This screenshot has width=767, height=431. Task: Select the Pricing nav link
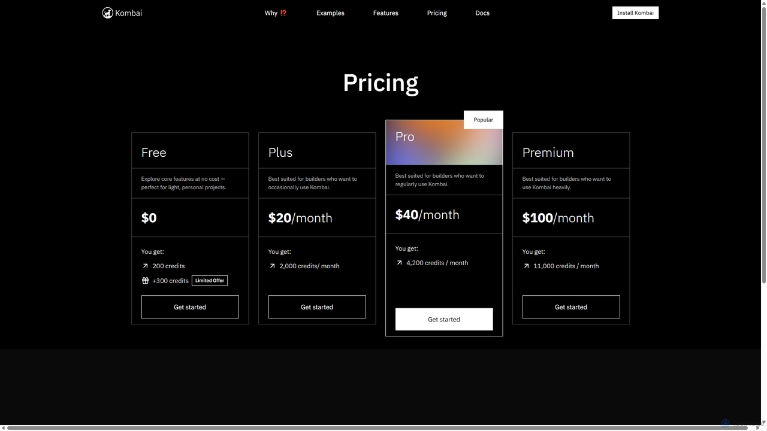(x=437, y=13)
